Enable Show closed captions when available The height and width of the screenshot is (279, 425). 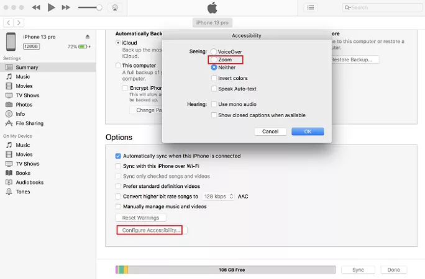click(x=214, y=115)
